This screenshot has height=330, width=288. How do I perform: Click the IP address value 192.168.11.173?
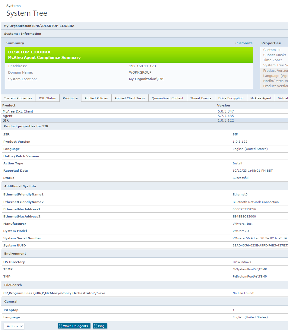tap(142, 66)
